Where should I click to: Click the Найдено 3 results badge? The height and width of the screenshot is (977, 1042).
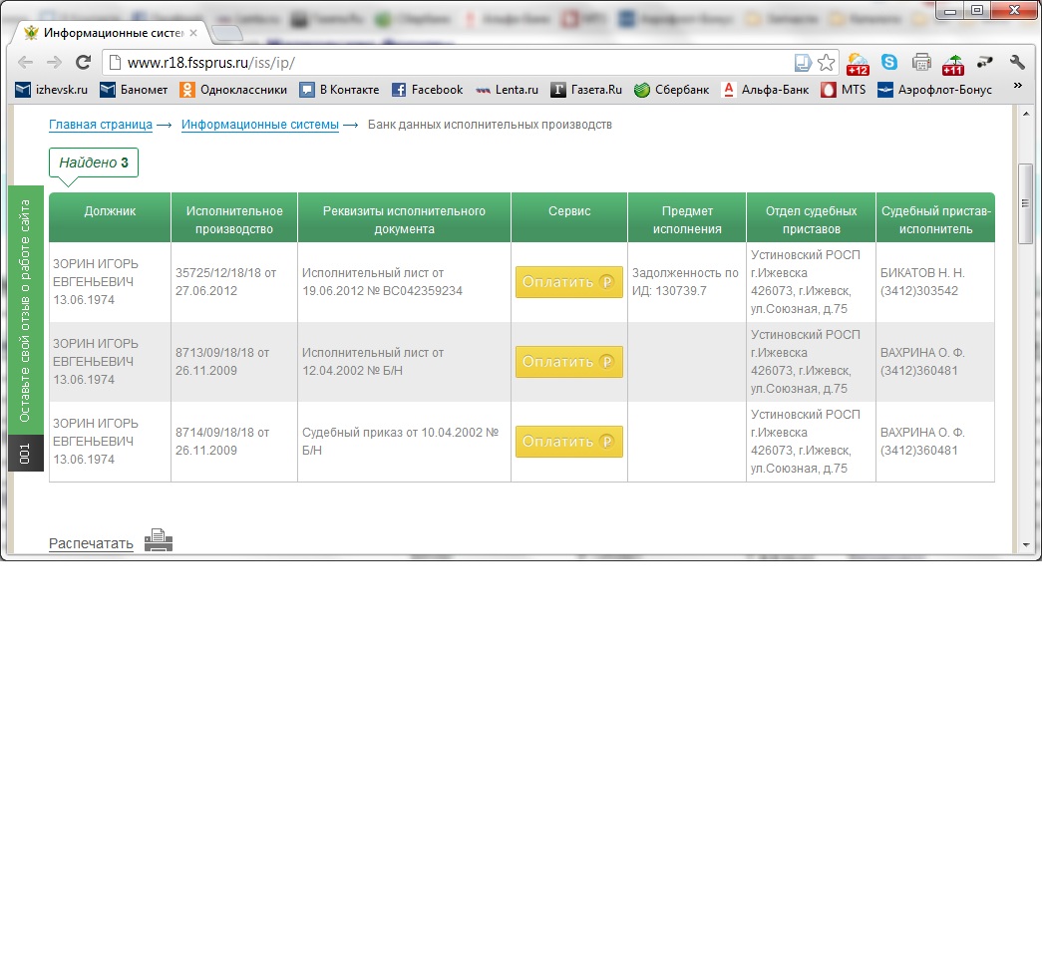tap(94, 163)
